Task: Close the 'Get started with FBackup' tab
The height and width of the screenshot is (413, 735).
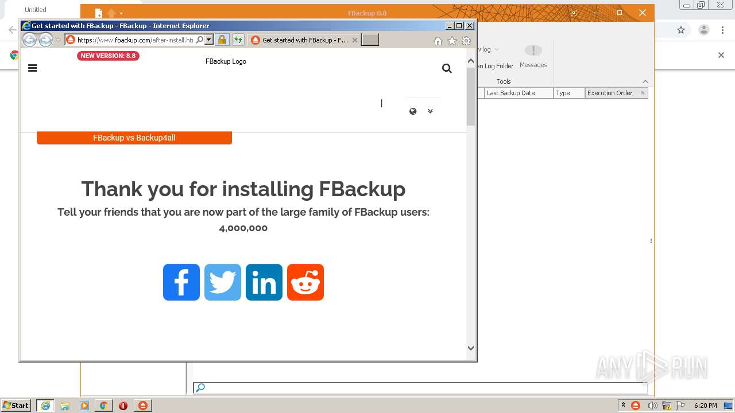Action: coord(355,40)
